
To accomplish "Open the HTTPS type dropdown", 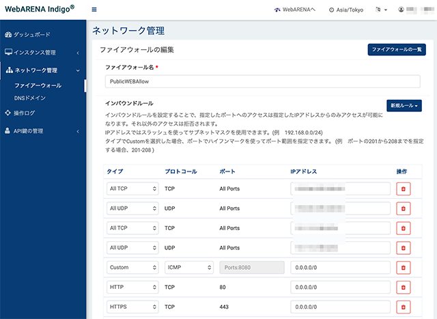I will coord(132,307).
